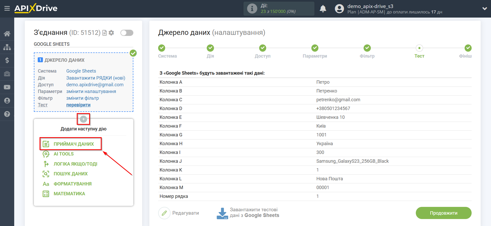Open demo.apixdrive@gmail.com access link

pos(95,84)
